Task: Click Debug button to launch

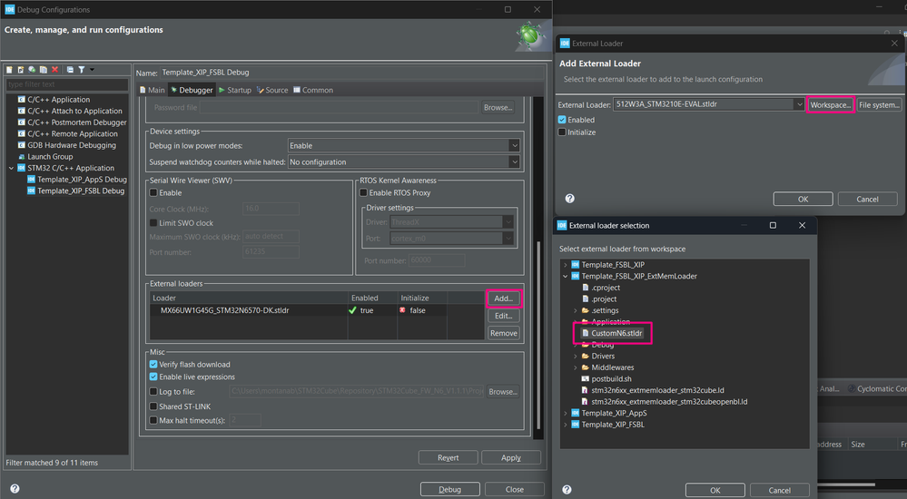Action: click(449, 489)
